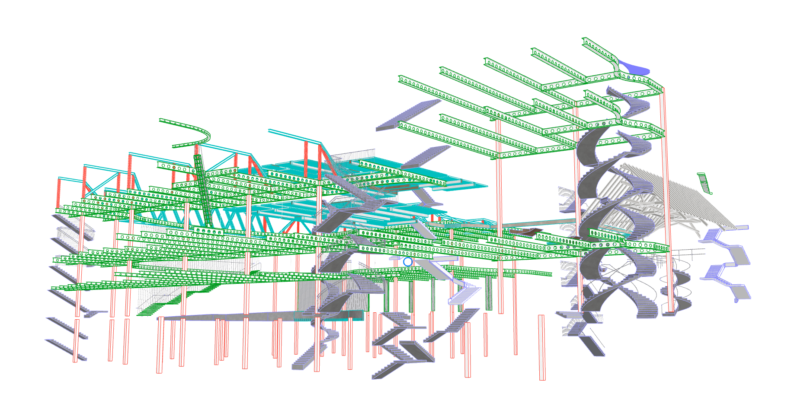The height and width of the screenshot is (416, 810).
Task: Select the tall isolated red column at bottom right
Action: [542, 348]
